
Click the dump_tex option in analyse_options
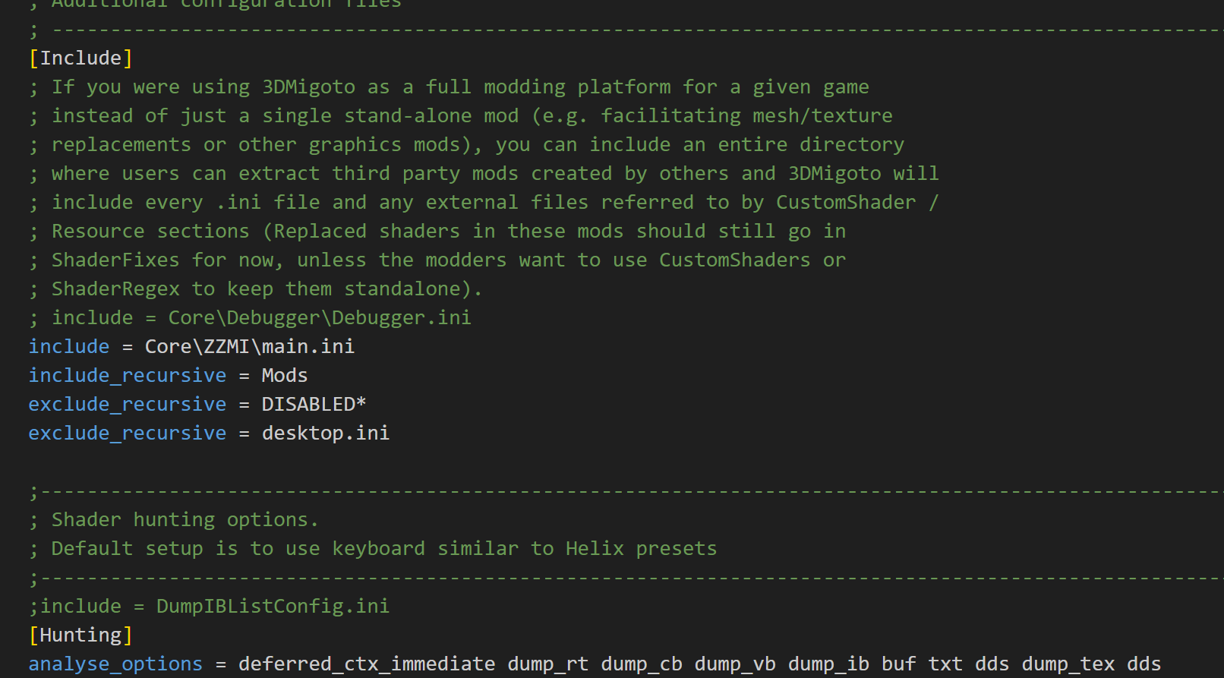(x=1068, y=664)
